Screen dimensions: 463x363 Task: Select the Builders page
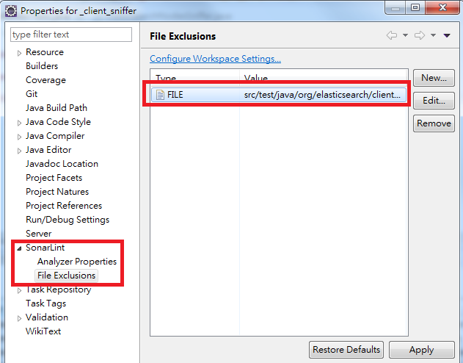[42, 66]
